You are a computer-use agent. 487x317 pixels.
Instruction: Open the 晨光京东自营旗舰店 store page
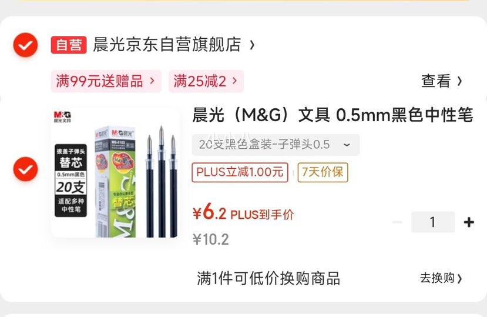point(167,45)
